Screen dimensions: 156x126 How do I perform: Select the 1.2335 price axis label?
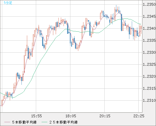(x=149, y=40)
